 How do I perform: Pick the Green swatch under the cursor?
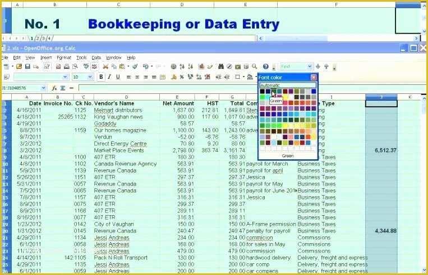274,92
